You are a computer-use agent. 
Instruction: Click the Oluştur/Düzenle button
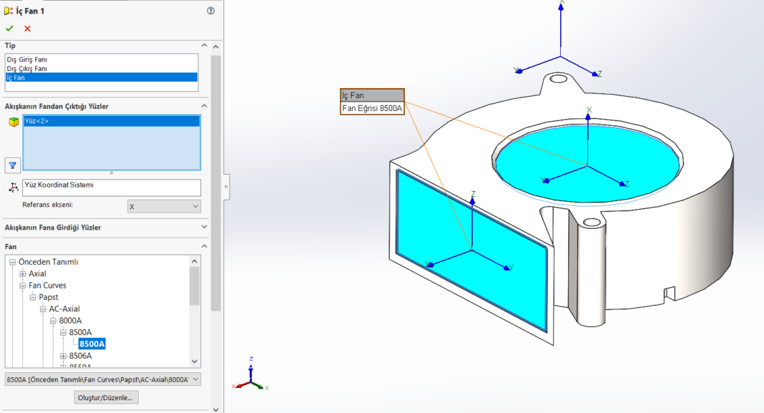point(105,397)
